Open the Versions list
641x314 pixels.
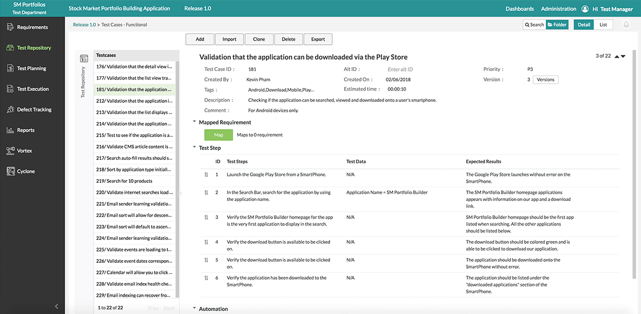[545, 79]
